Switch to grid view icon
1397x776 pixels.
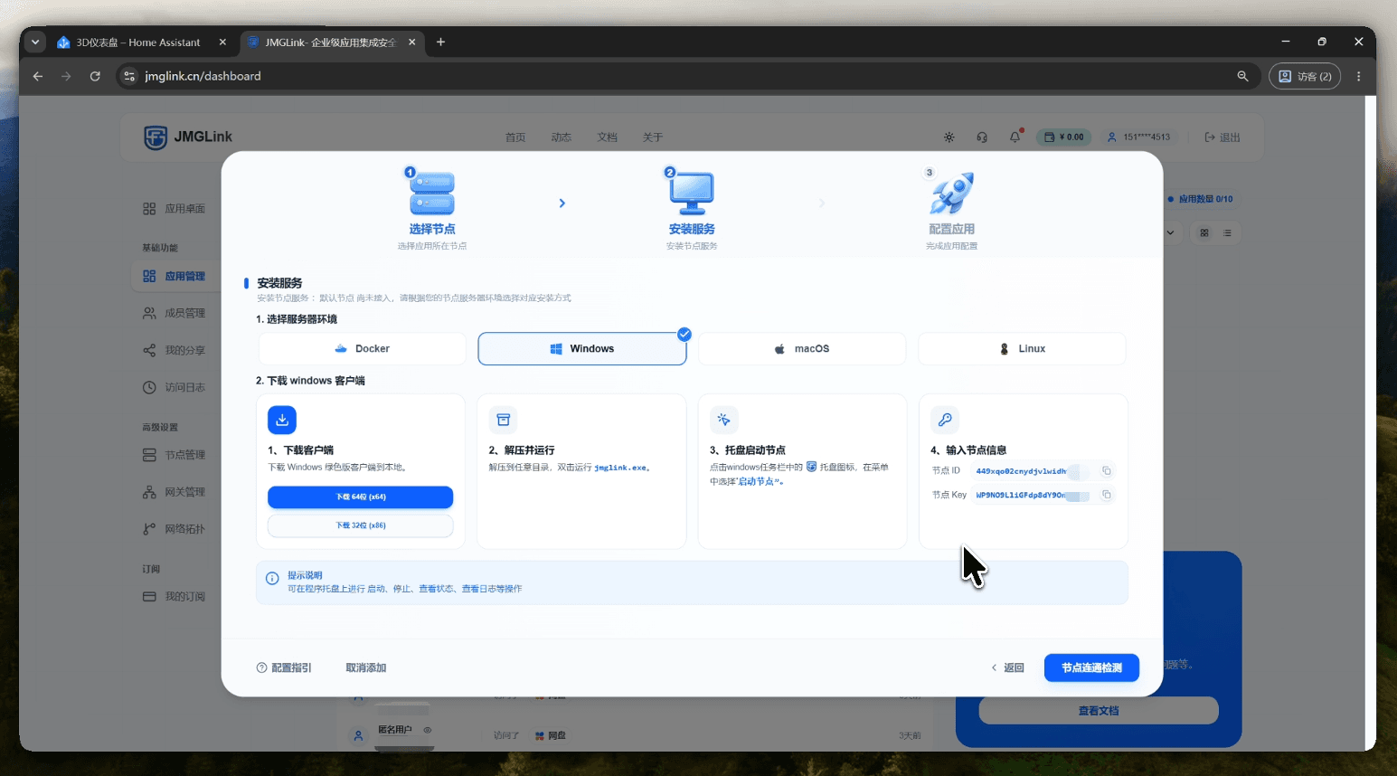click(x=1204, y=233)
